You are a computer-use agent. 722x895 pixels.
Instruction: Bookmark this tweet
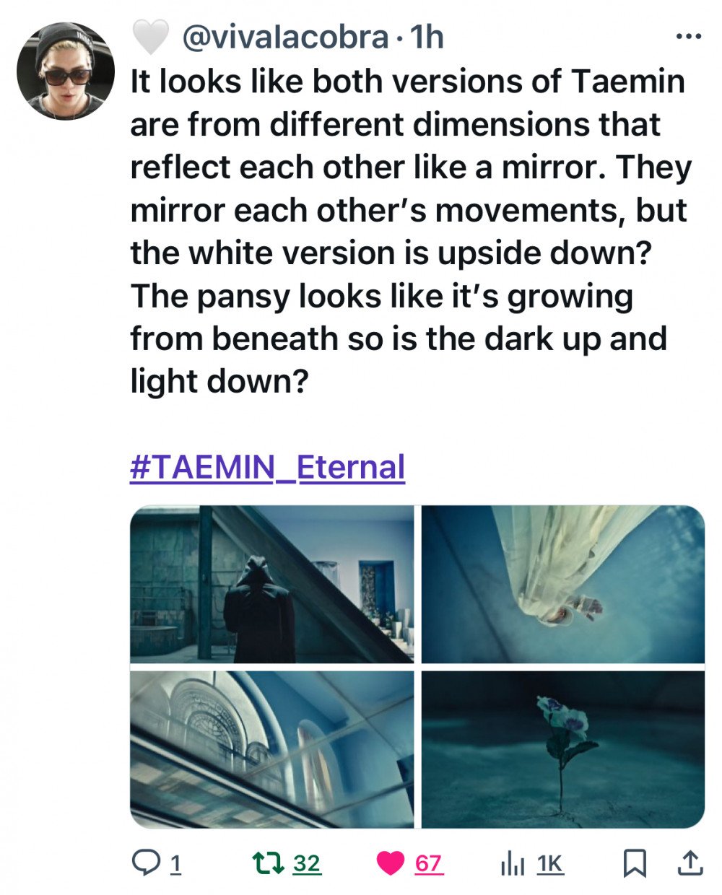click(x=635, y=863)
